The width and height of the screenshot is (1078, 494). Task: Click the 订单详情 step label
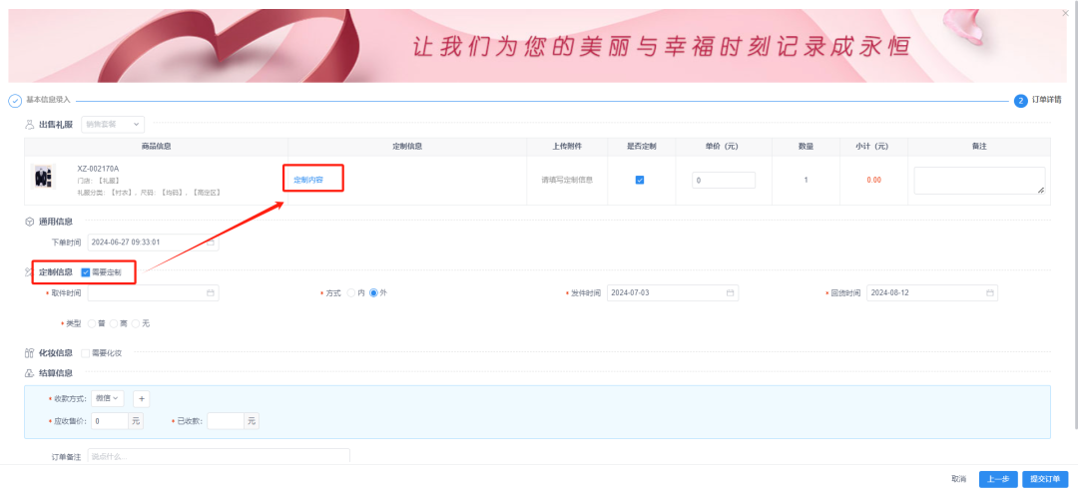coord(1046,101)
